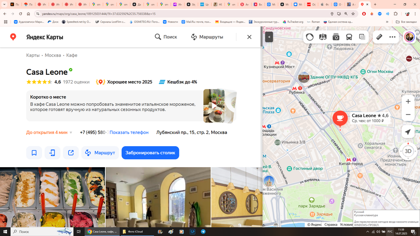420x236 pixels.
Task: Show public transport on the map
Action: point(349,37)
